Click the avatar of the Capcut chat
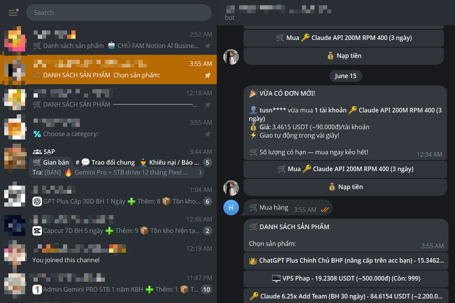Viewport: 455px width, 303px height. [15, 225]
